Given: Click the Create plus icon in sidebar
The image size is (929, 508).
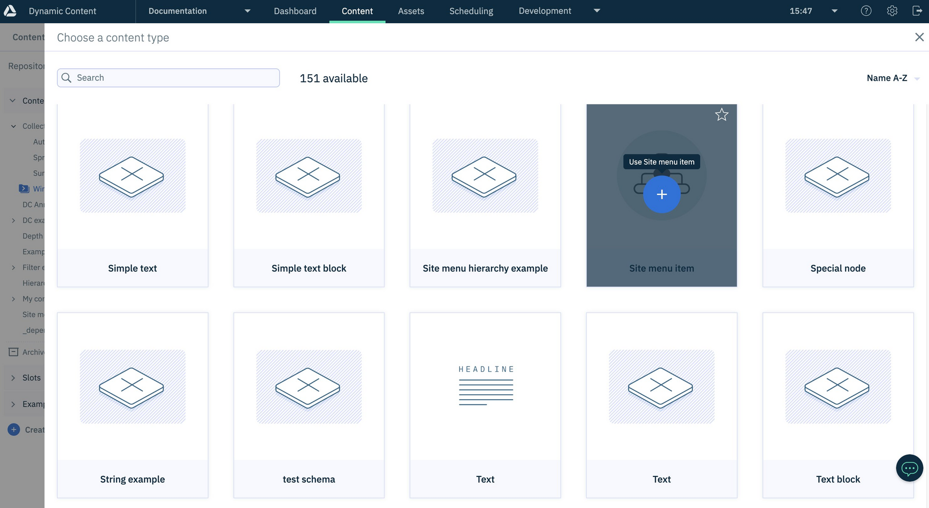Looking at the screenshot, I should click(14, 429).
